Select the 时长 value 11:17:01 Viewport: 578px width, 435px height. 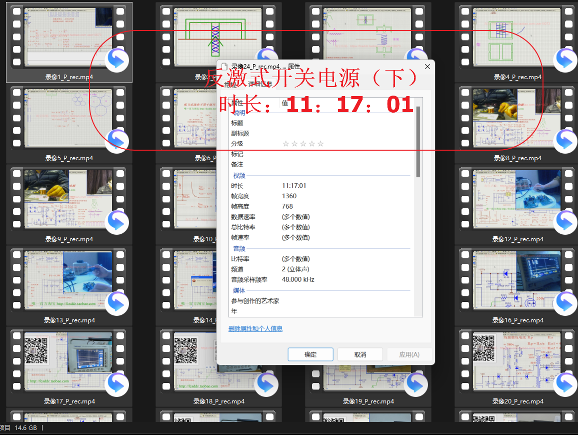click(294, 186)
